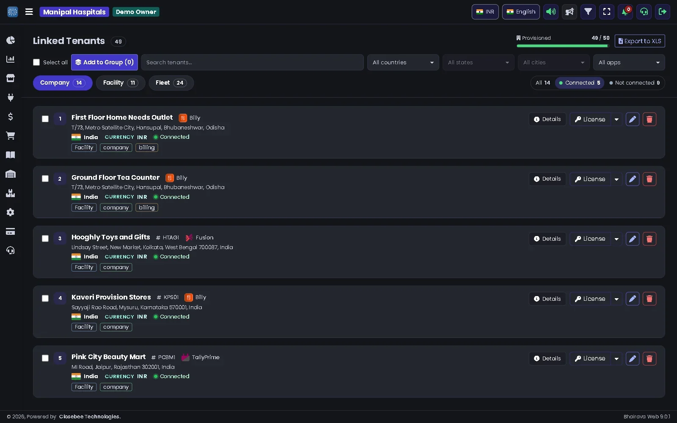Open the All cities dropdown
This screenshot has width=677, height=423.
click(x=553, y=62)
